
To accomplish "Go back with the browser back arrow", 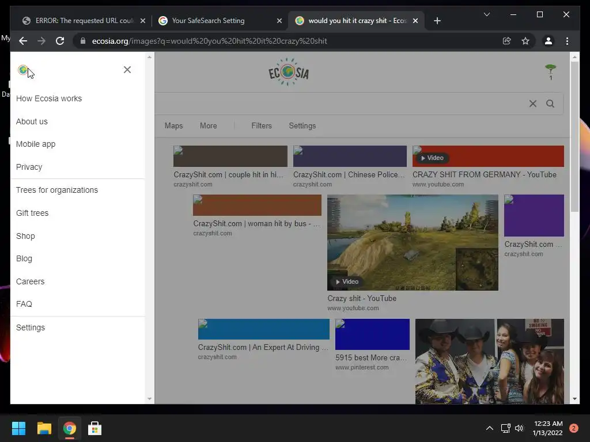I will tap(23, 41).
